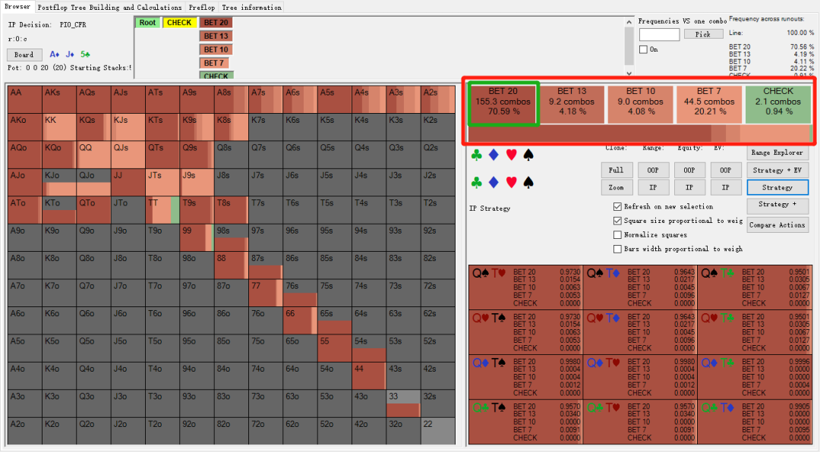Viewport: 820px width, 452px height.
Task: Click the QTo cell in hand matrix
Action: [x=93, y=210]
